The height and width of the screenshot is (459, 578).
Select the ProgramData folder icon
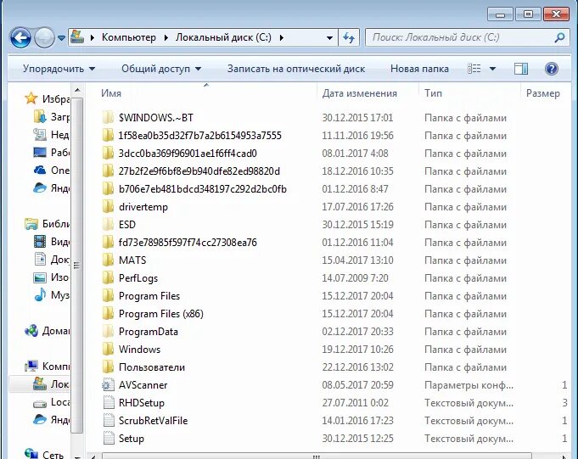108,332
